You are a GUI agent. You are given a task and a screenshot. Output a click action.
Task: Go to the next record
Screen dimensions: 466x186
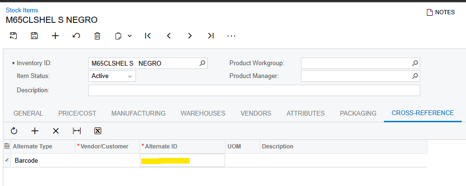(190, 36)
